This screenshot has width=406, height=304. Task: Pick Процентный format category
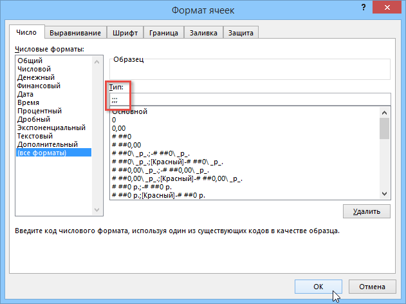[54, 111]
